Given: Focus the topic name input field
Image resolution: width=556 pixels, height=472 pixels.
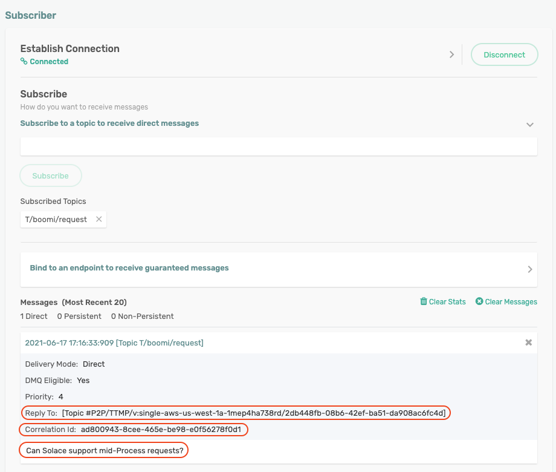Looking at the screenshot, I should pos(279,146).
